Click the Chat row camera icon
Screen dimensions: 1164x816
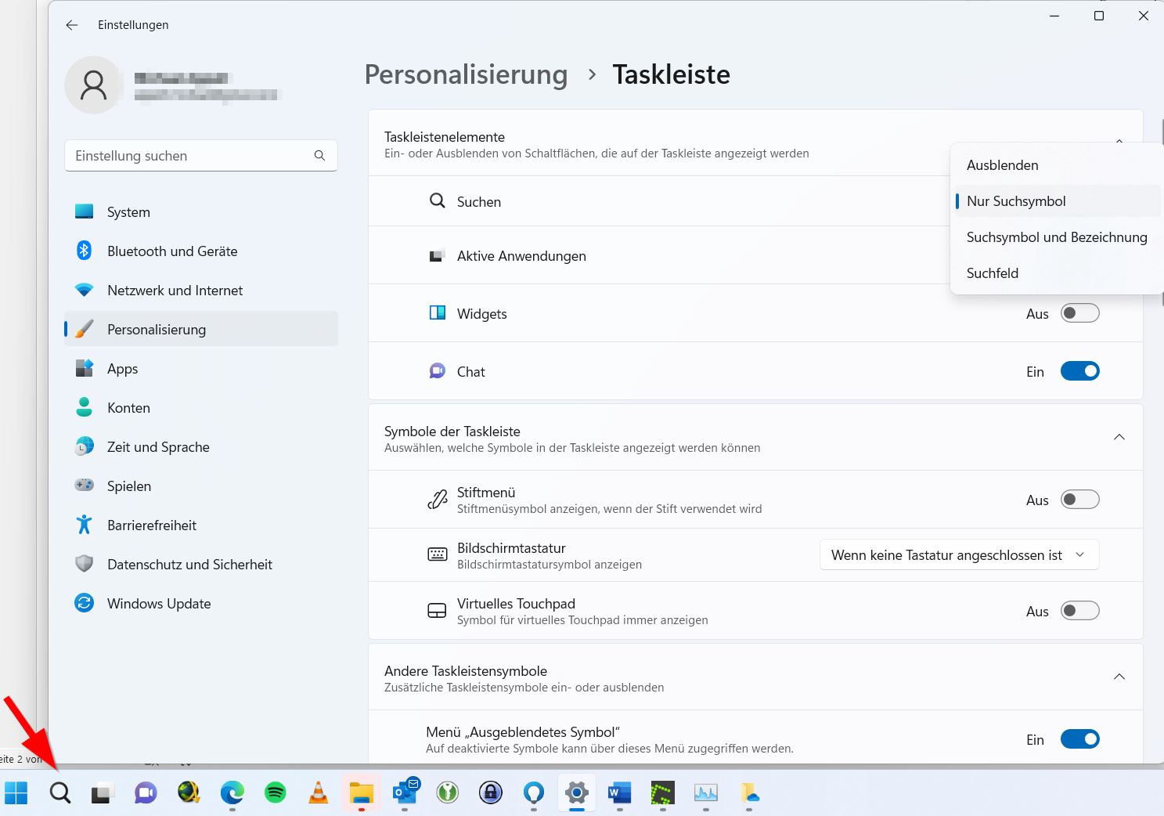coord(438,371)
